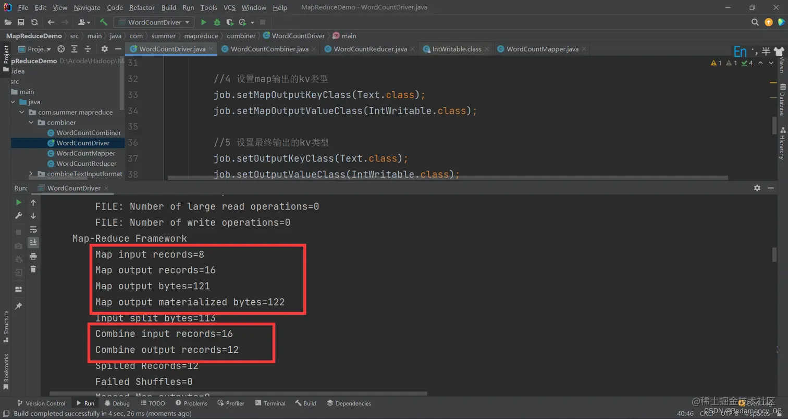Open Bookmarks side tool window
This screenshot has height=419, width=788.
click(x=6, y=372)
